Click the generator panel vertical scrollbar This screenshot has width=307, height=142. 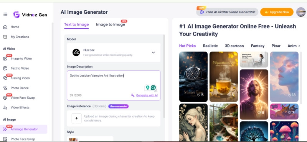point(164,76)
